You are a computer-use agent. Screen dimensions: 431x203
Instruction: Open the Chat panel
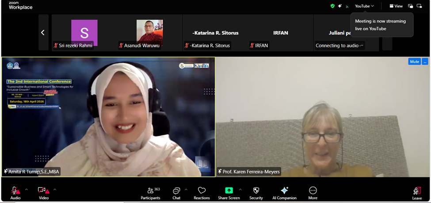pos(176,193)
